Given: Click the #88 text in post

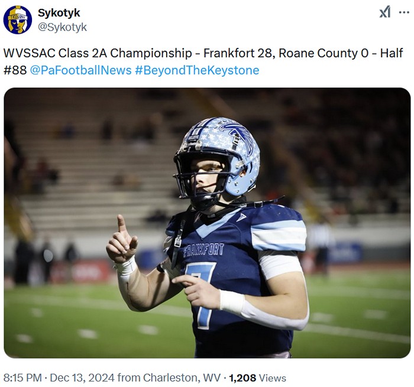Looking at the screenshot, I should pos(15,70).
